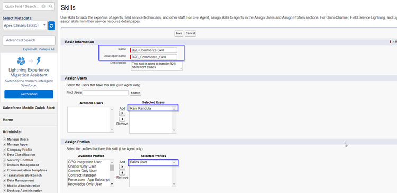This screenshot has height=193, width=397.
Task: Open the Select Metadata Apex Classes dropdown
Action: pos(25,25)
